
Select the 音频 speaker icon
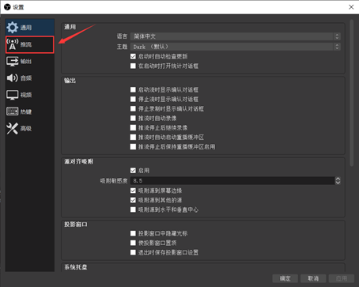(x=12, y=78)
